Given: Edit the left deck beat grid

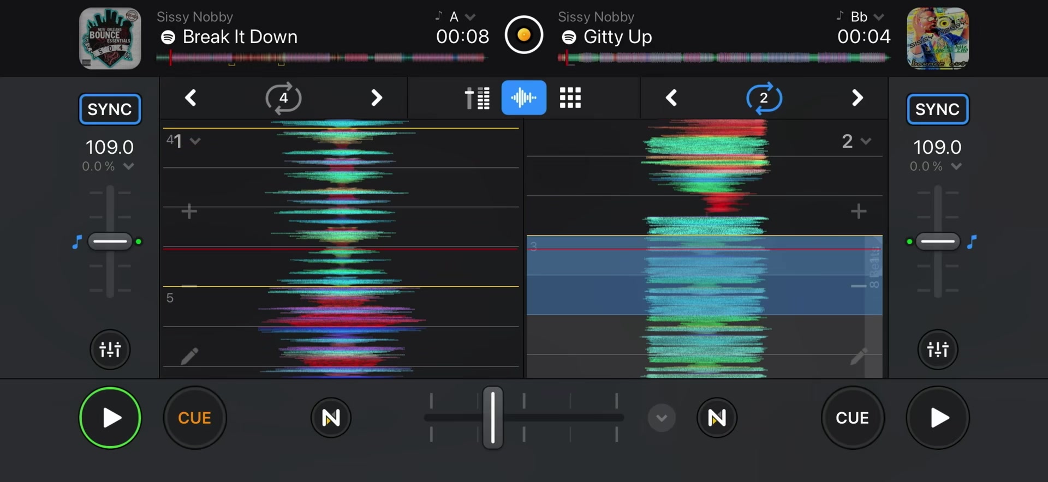Looking at the screenshot, I should point(189,356).
